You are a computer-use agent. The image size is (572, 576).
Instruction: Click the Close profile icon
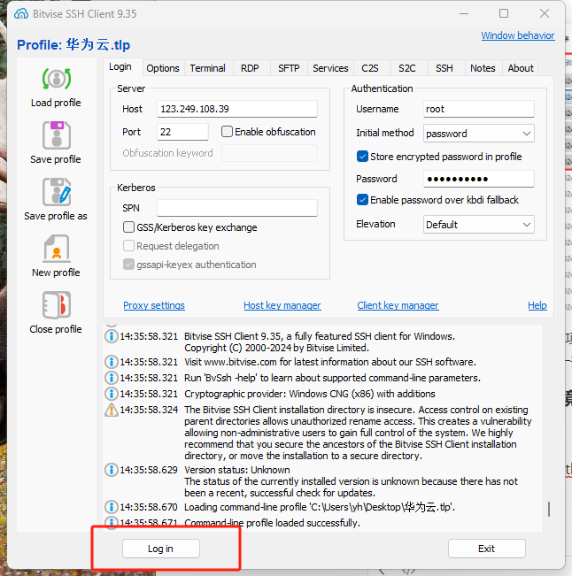tap(56, 305)
